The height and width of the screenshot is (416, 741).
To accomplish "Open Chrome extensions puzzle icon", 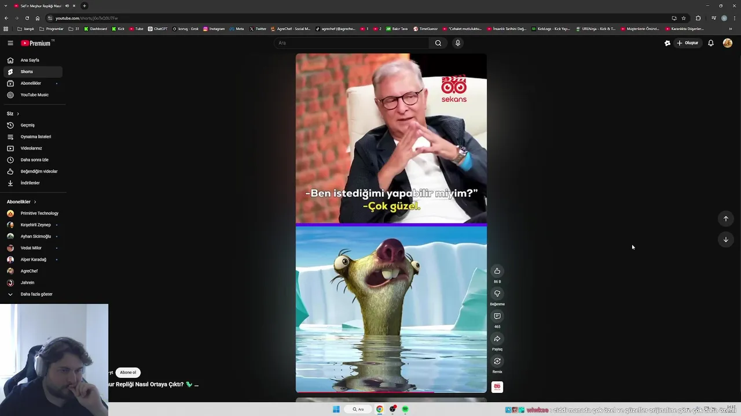I will [698, 18].
